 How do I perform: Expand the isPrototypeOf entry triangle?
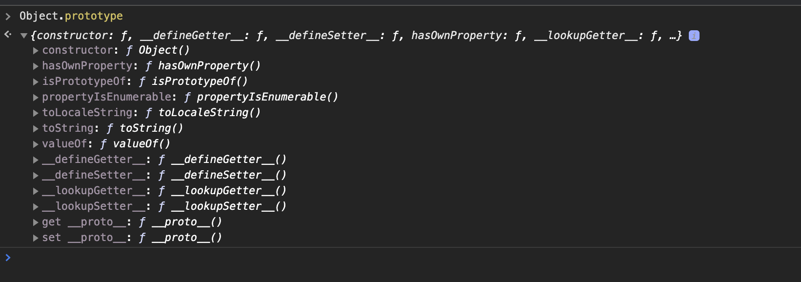(36, 82)
